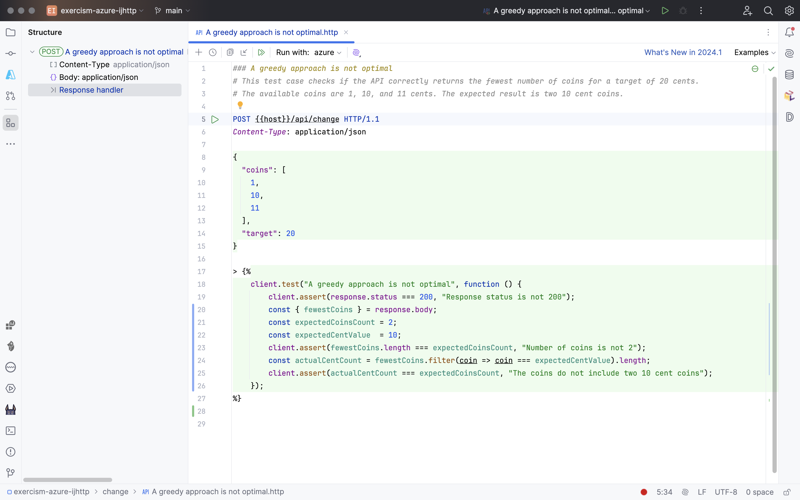800x500 pixels.
Task: Open What's New in 2024.1 link
Action: pos(683,52)
